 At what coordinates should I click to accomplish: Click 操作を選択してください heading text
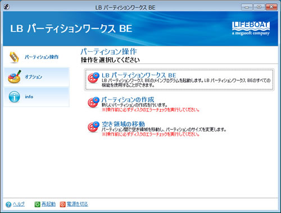click(110, 60)
